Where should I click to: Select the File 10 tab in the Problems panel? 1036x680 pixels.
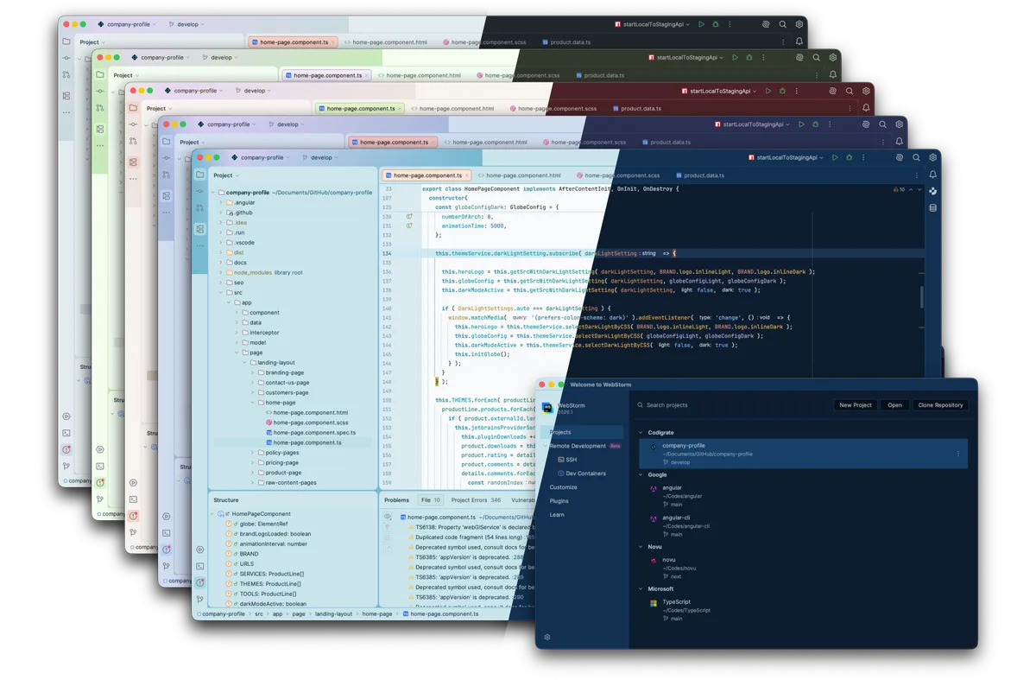coord(430,500)
